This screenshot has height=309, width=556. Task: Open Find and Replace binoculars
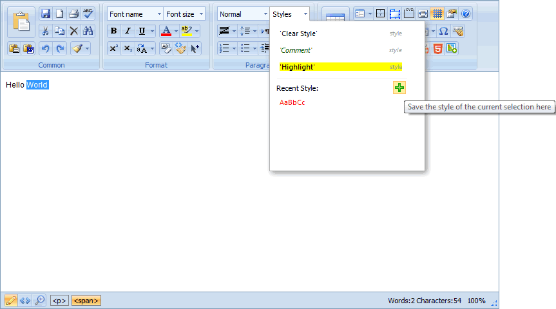pos(88,31)
